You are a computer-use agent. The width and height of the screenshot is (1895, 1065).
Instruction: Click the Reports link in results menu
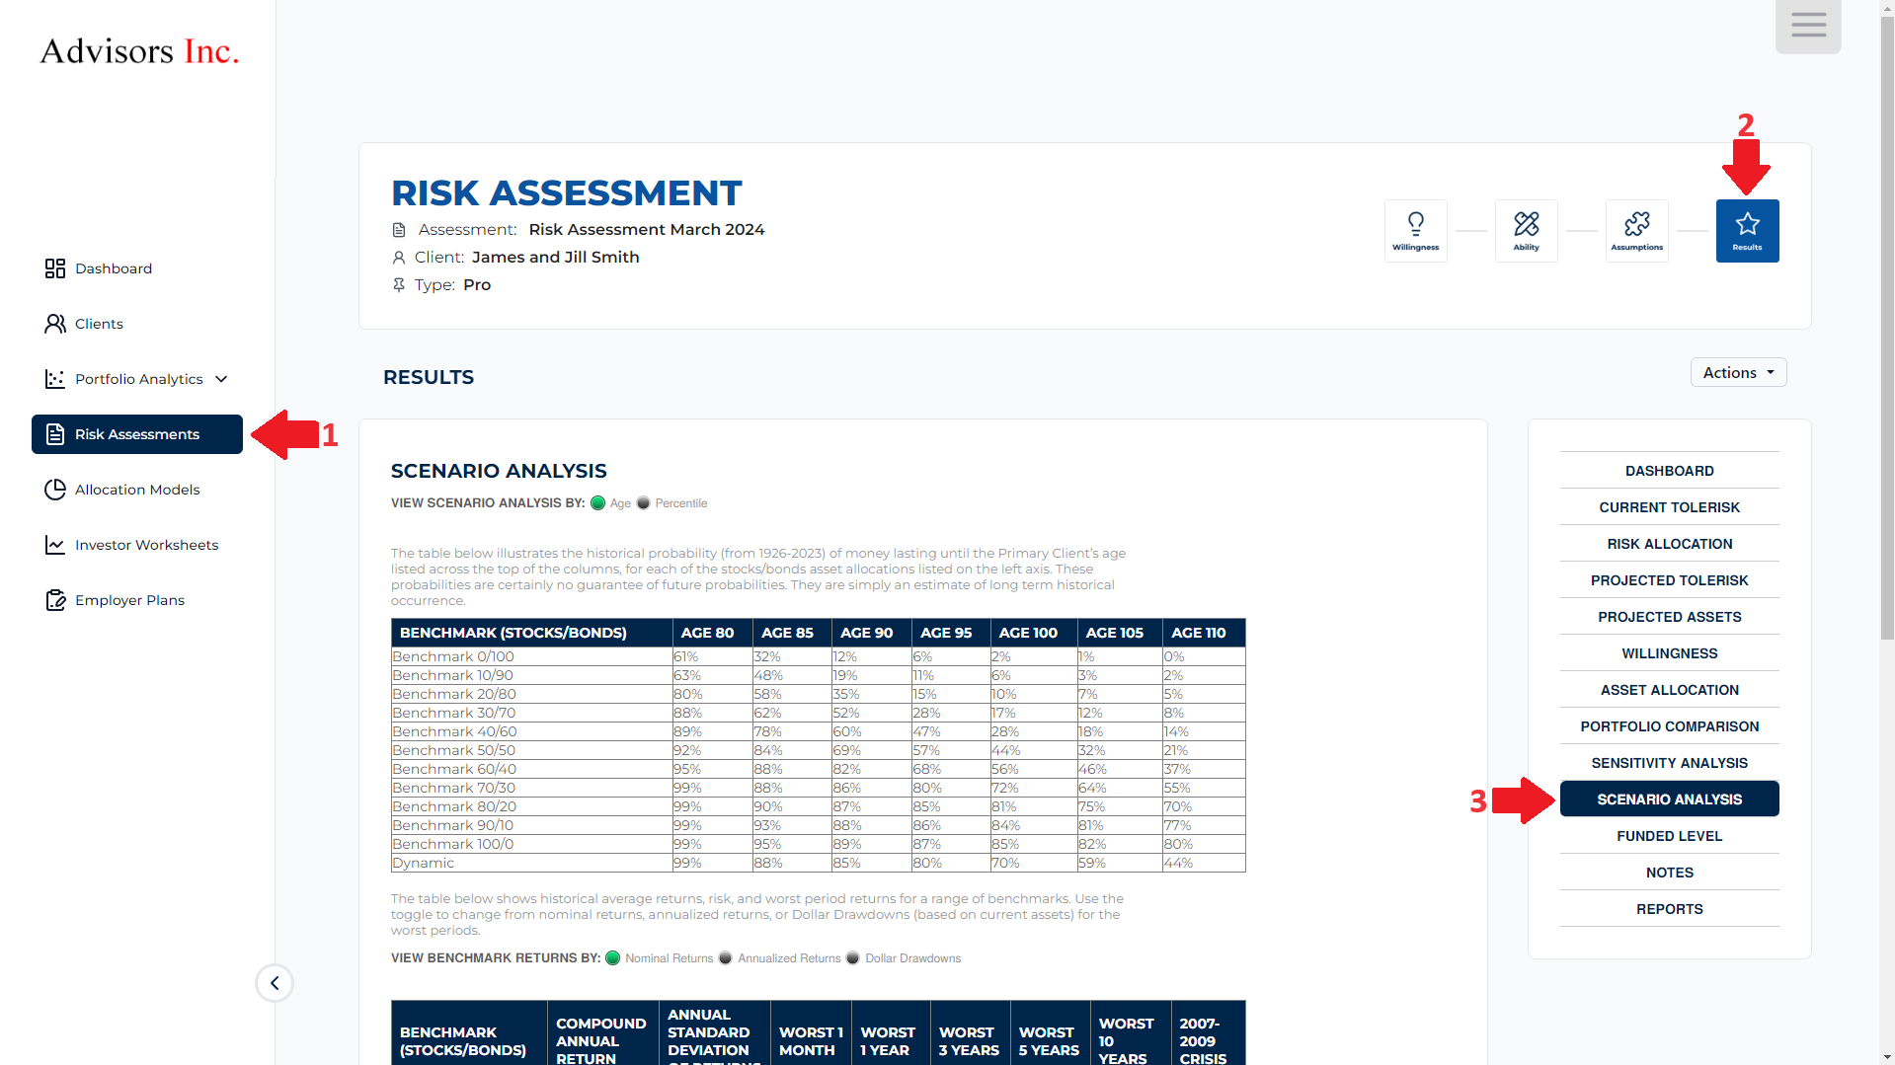[x=1669, y=909]
